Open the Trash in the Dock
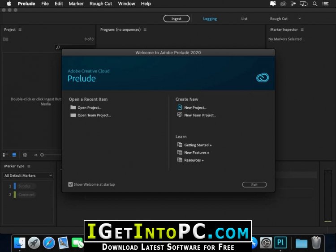 (316, 243)
